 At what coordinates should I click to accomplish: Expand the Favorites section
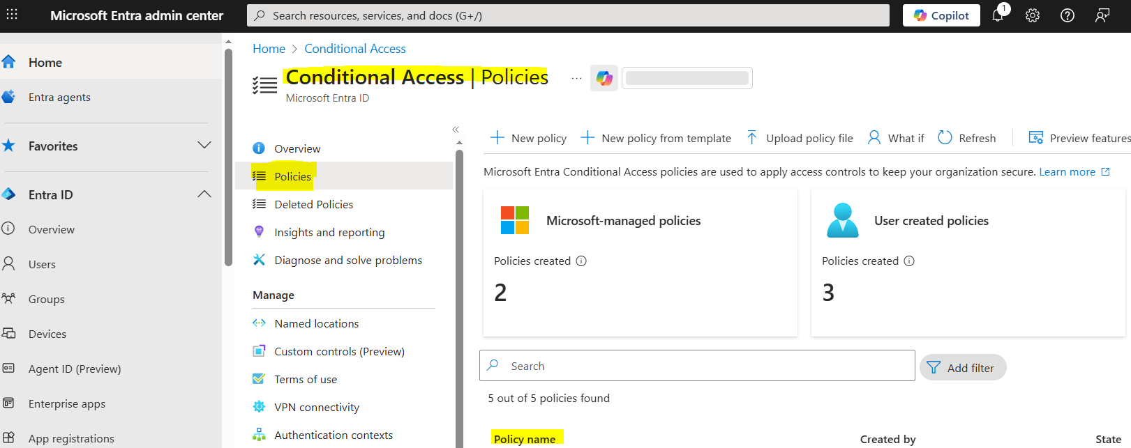click(x=204, y=146)
